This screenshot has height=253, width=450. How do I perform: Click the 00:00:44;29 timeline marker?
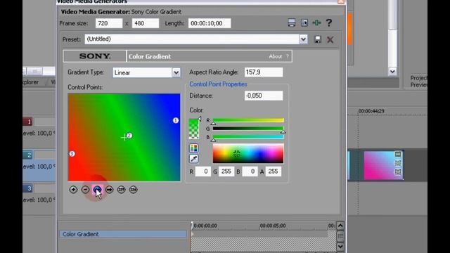click(x=371, y=111)
